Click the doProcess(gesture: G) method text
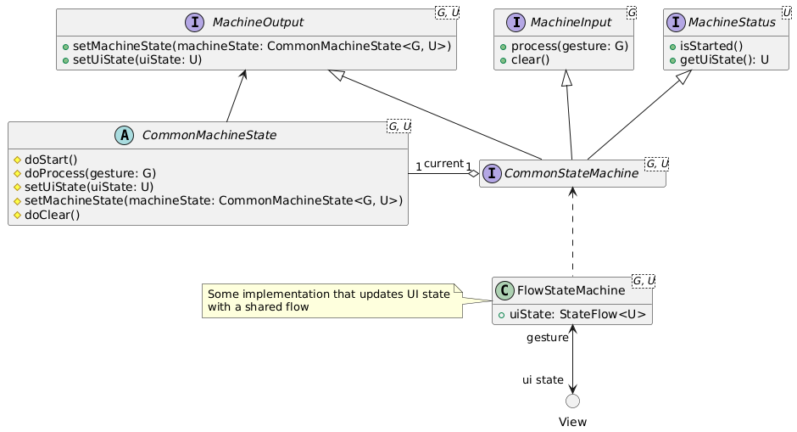The image size is (797, 432). [91, 173]
